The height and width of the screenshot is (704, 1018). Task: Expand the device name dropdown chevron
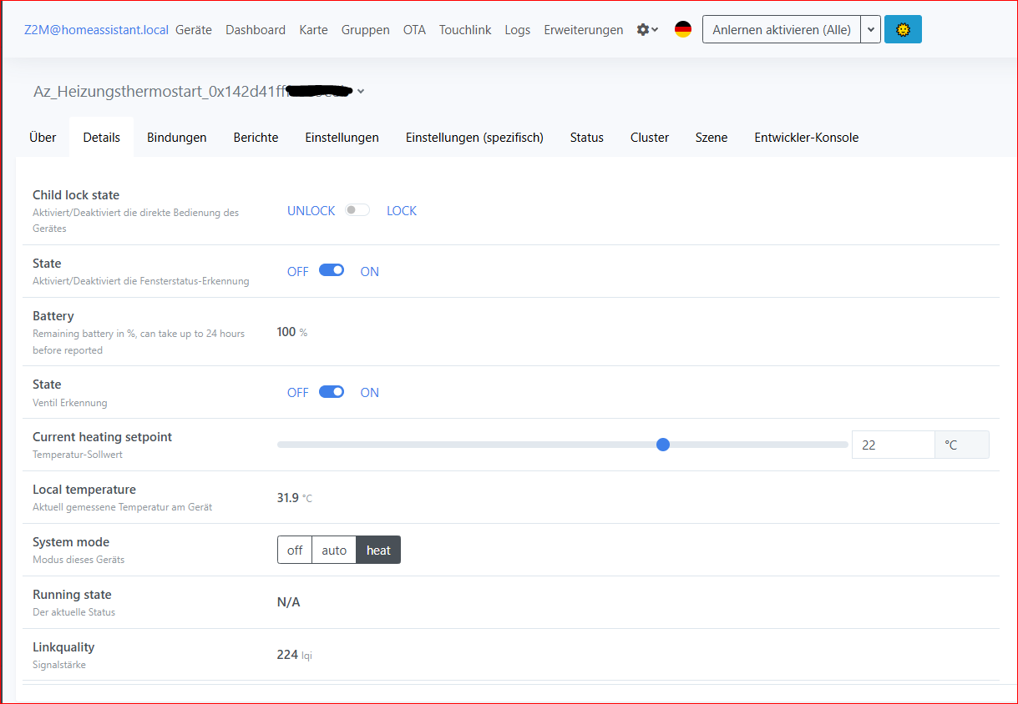click(361, 92)
